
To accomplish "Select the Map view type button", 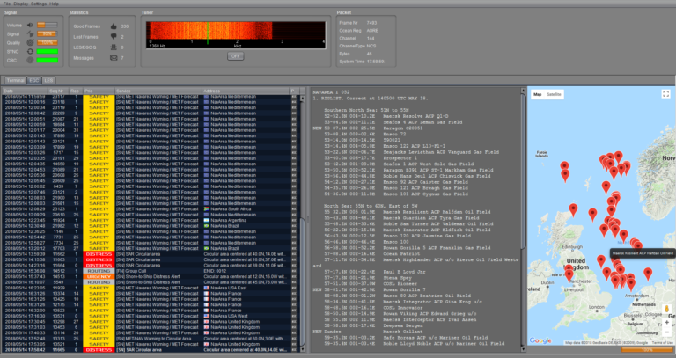I will click(x=537, y=93).
